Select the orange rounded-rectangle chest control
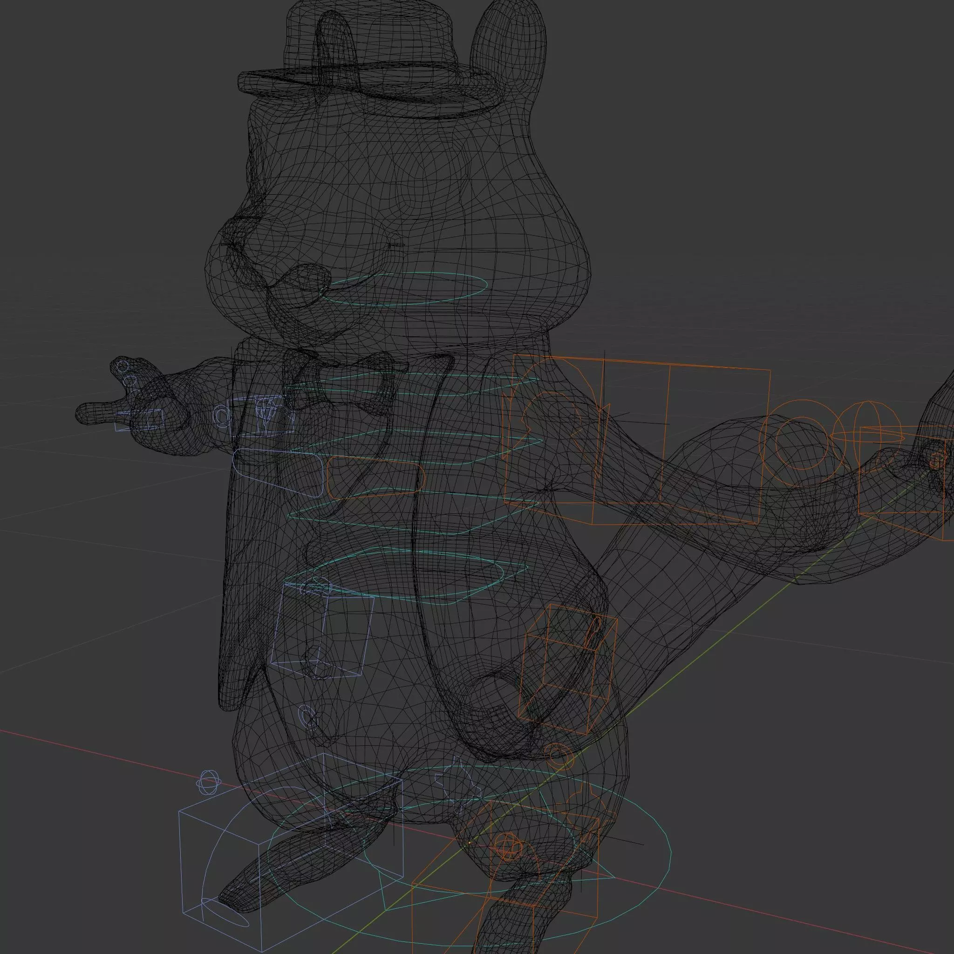The width and height of the screenshot is (954, 954). tap(375, 477)
